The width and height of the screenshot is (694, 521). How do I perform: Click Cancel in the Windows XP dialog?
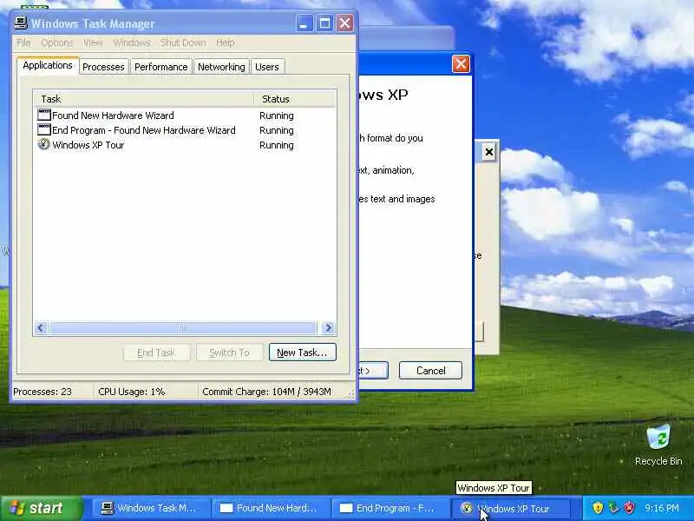(430, 371)
